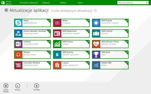Click the OneNote app icon
The width and height of the screenshot is (151, 94).
[x=18, y=44]
